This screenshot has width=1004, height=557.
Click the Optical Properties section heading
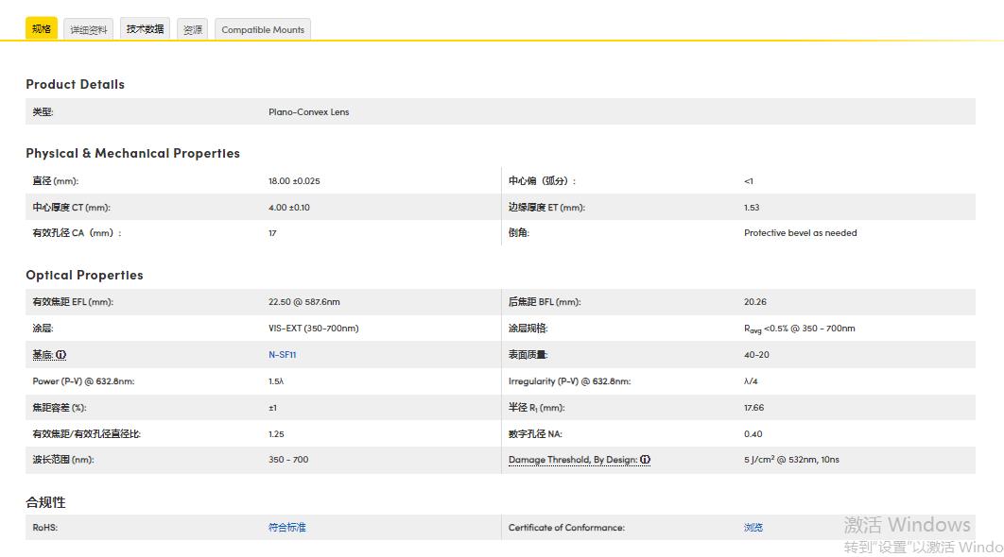coord(84,275)
